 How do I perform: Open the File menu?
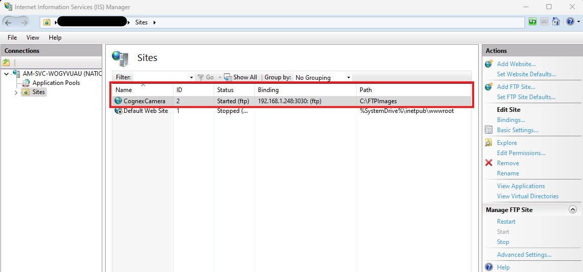click(12, 38)
